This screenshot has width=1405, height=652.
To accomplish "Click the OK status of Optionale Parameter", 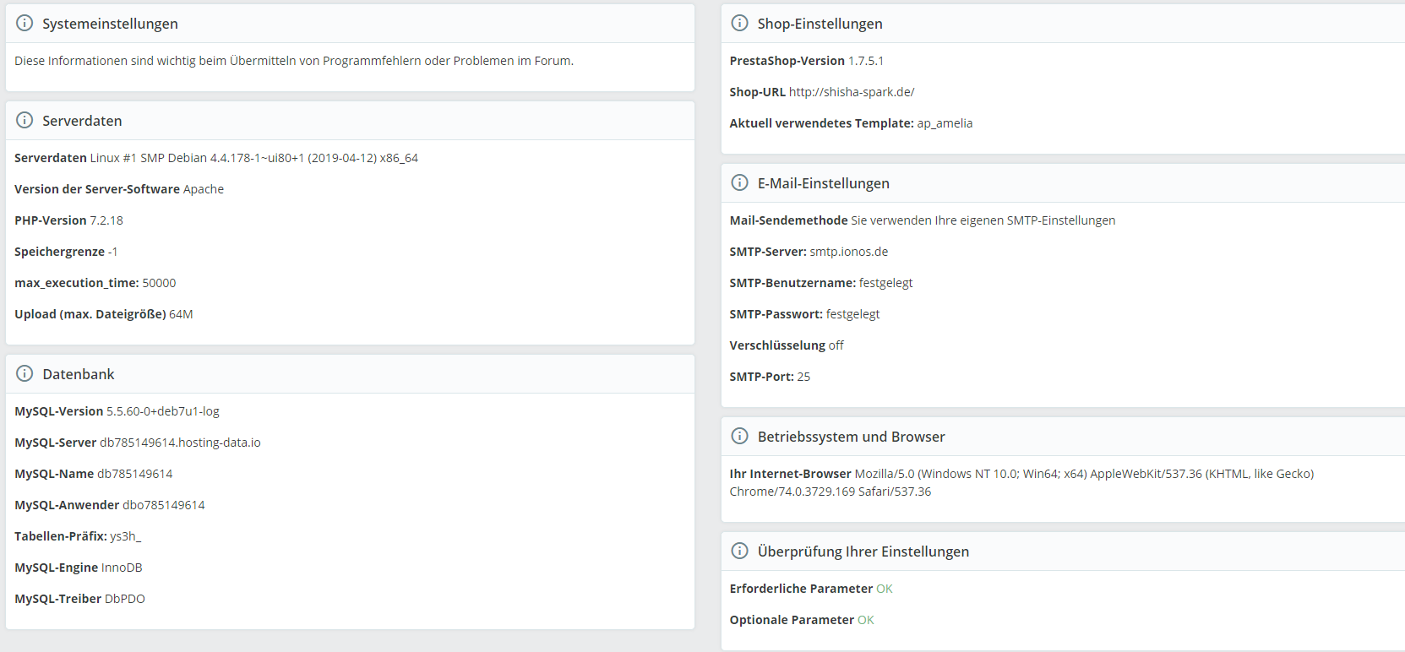I will tap(865, 620).
